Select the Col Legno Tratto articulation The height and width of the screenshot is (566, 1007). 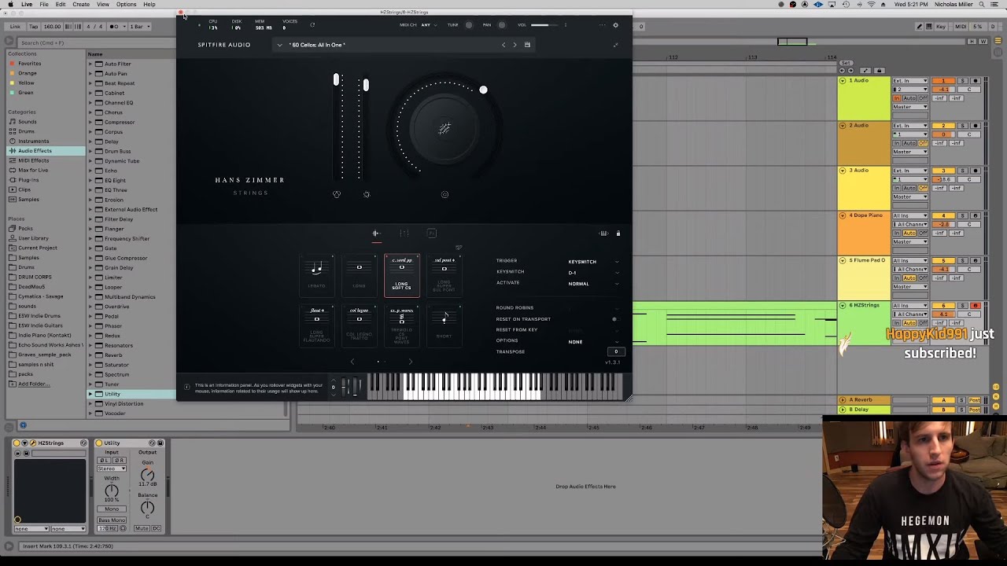(x=359, y=325)
